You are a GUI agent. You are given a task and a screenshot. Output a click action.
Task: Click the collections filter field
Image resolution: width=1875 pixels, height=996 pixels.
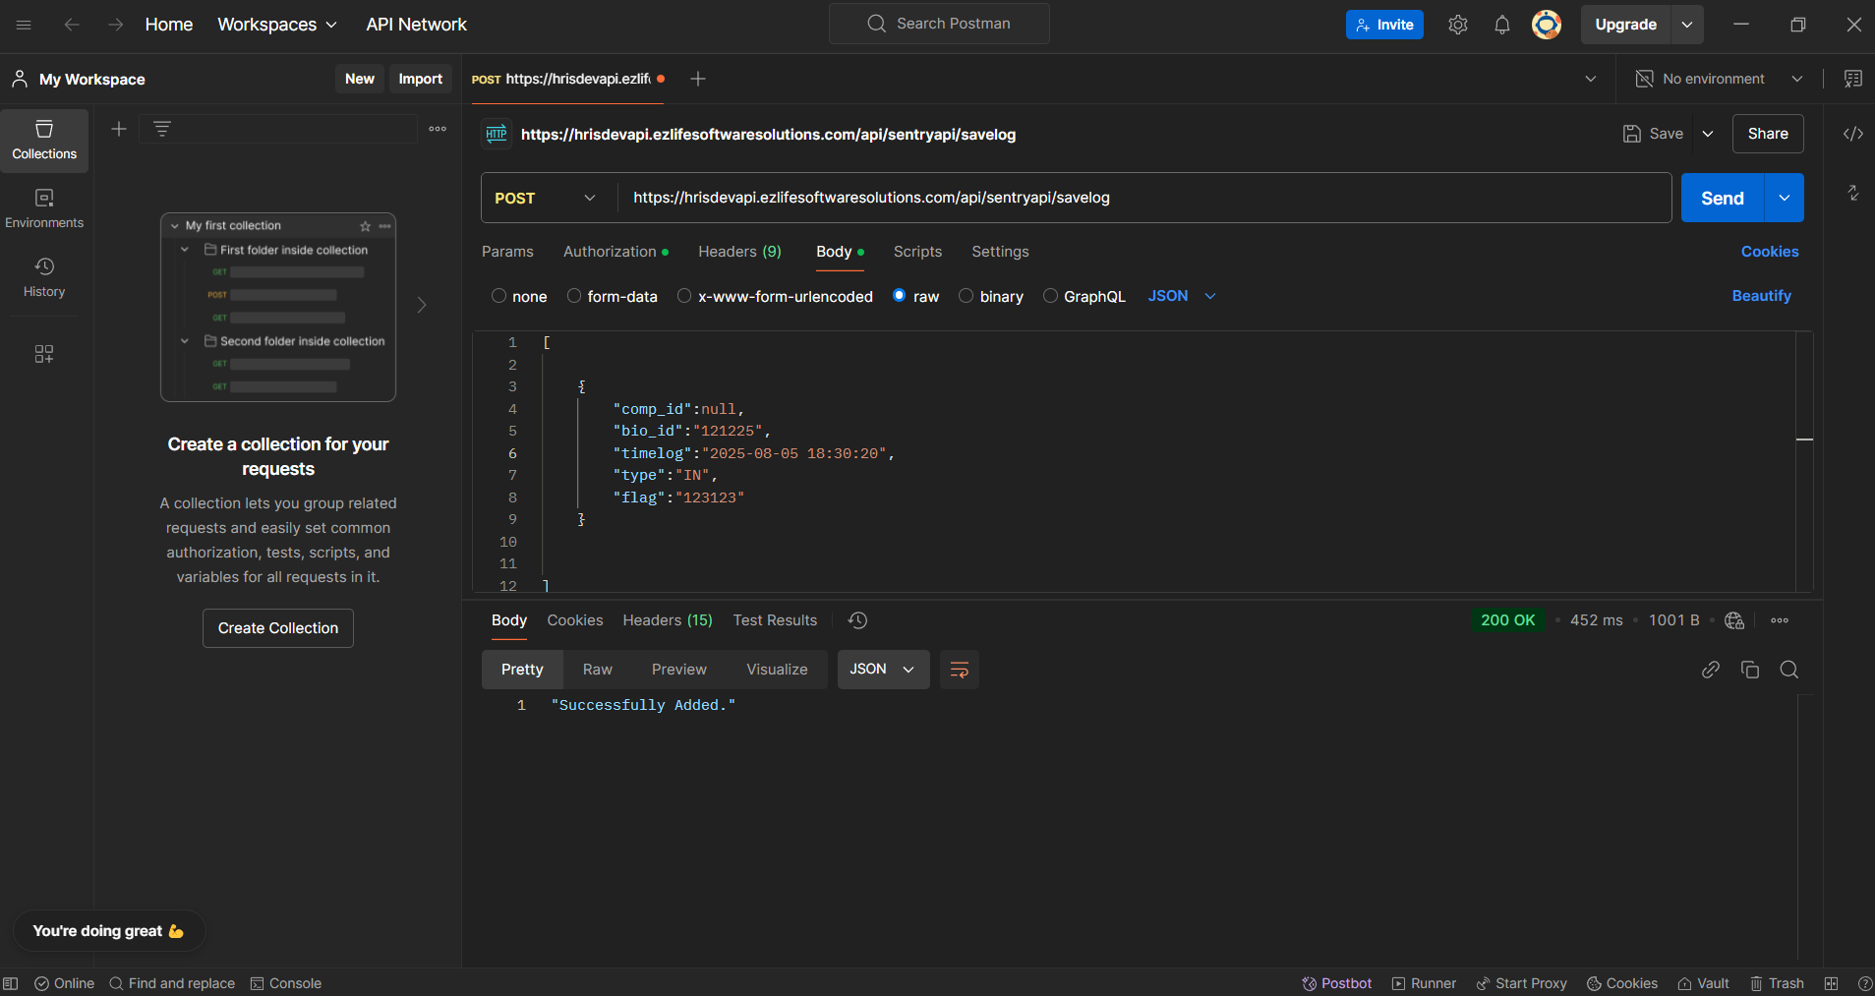pos(278,129)
